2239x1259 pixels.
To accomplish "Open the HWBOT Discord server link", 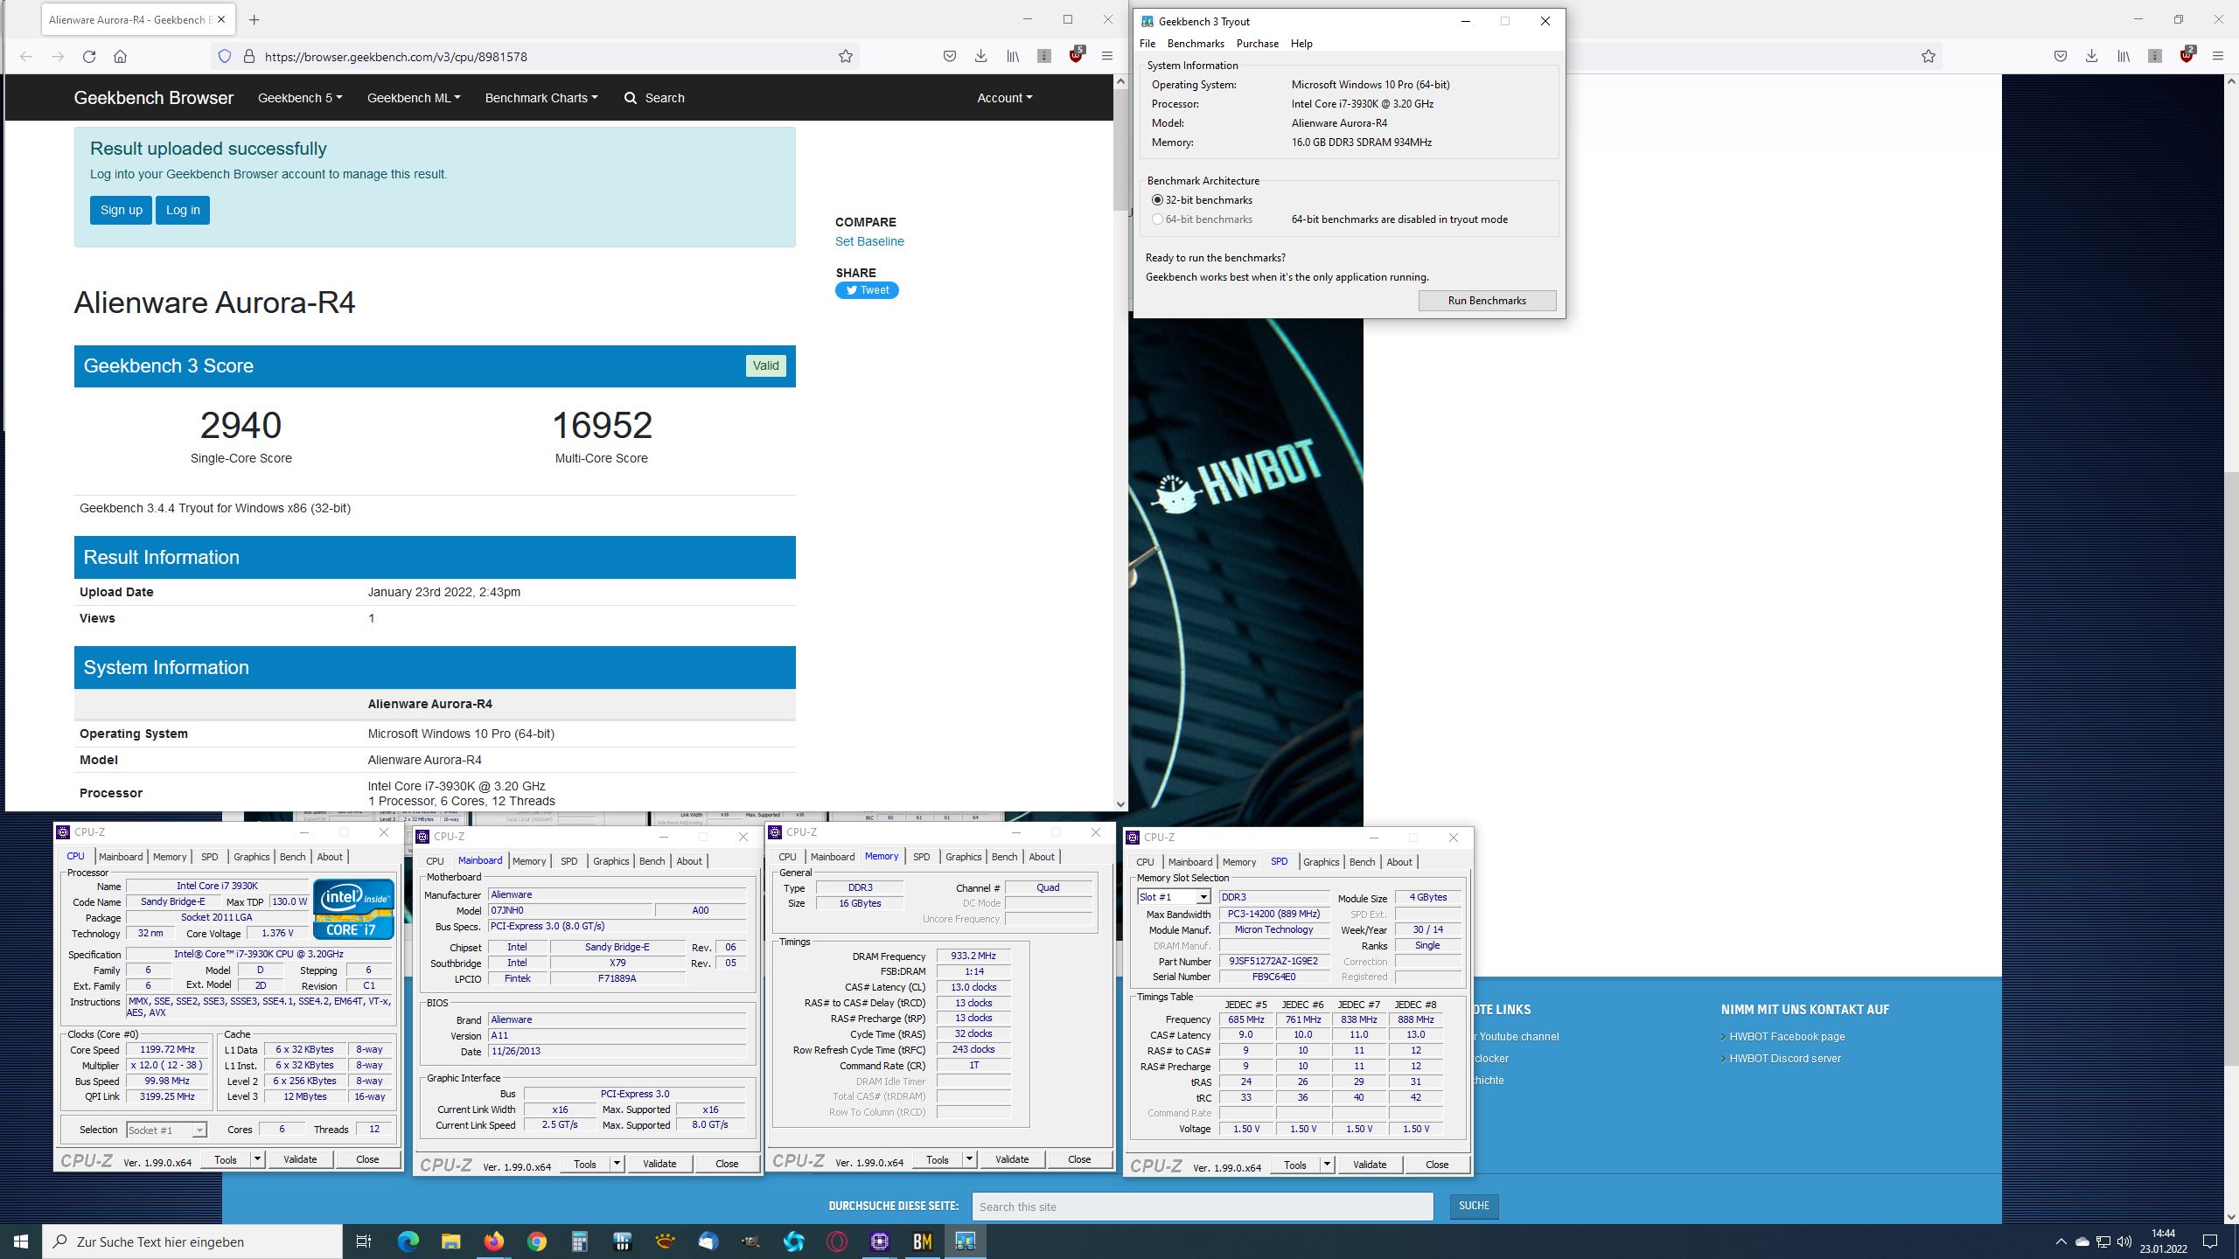I will 1784,1058.
